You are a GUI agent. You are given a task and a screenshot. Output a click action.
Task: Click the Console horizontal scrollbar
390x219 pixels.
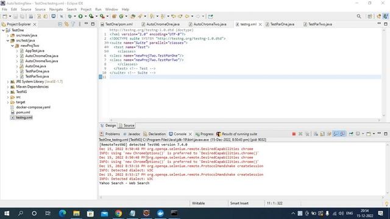[x=241, y=197]
